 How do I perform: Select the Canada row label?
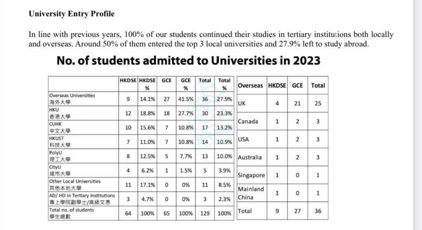pyautogui.click(x=248, y=122)
